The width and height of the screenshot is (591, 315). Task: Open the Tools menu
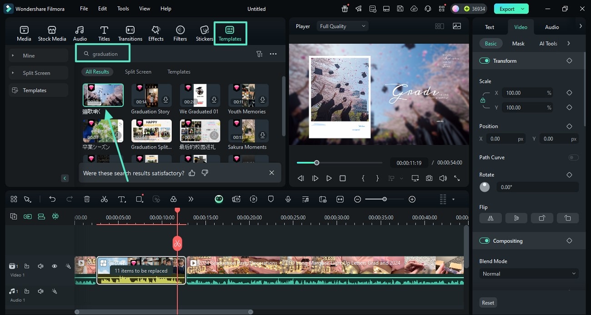[x=123, y=9]
